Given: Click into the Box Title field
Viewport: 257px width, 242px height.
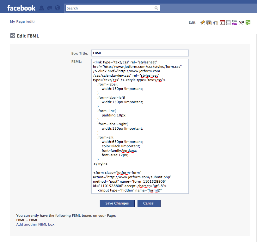Looking at the screenshot, I should pos(140,53).
